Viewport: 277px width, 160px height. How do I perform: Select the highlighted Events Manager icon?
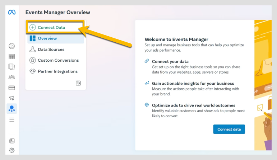12,108
